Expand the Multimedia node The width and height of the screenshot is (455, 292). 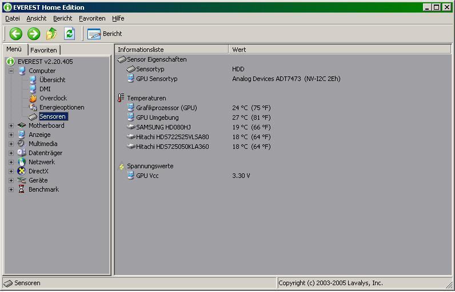[x=11, y=144]
